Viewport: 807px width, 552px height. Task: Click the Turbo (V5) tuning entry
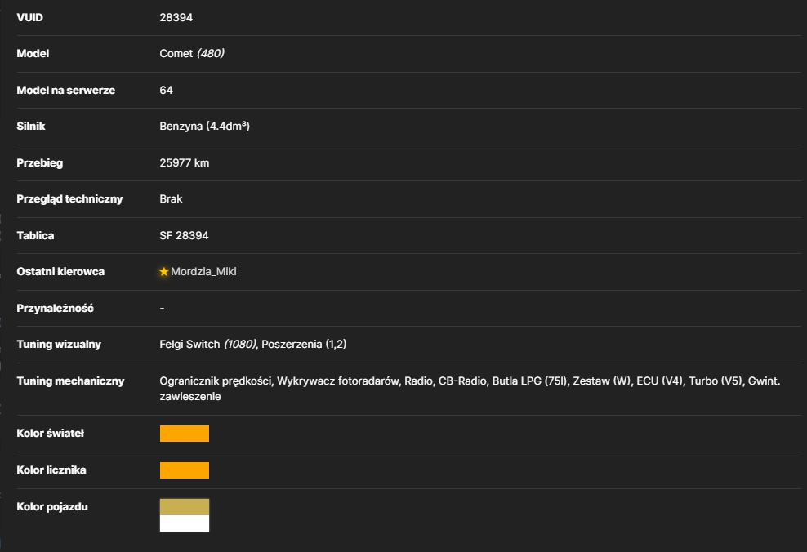pos(716,381)
